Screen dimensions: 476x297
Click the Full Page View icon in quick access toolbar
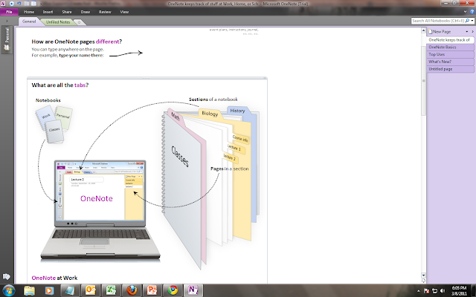(x=33, y=4)
